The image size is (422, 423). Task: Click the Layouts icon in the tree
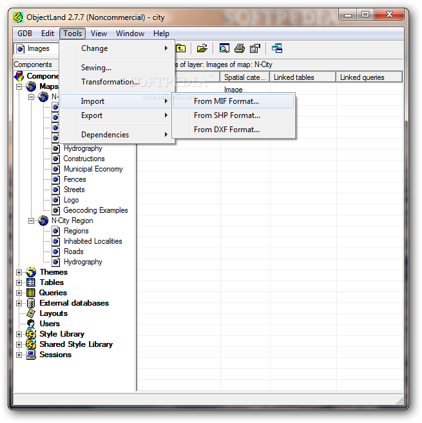pos(31,313)
